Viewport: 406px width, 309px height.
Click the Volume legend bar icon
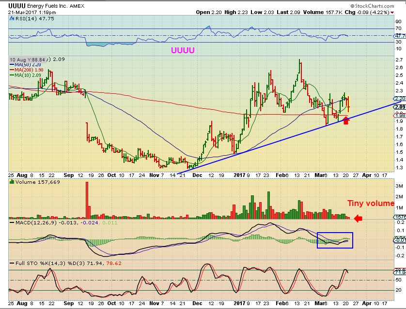(x=12, y=182)
